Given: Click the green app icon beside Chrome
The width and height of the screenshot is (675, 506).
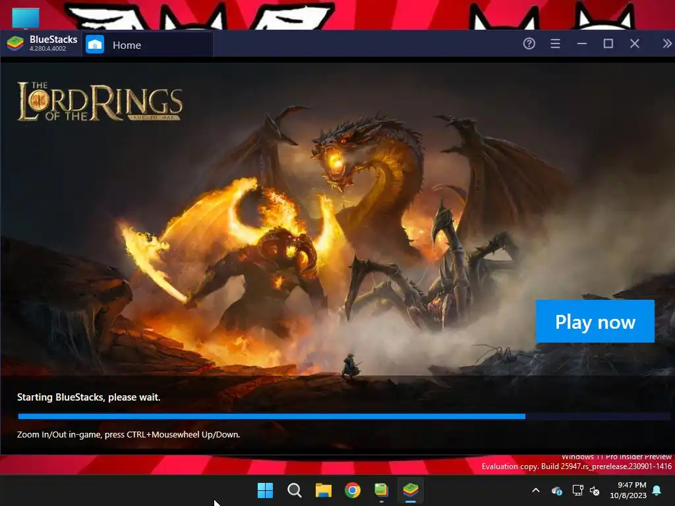Looking at the screenshot, I should point(382,490).
